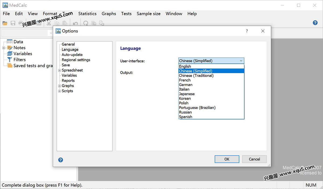This screenshot has width=323, height=189.
Task: Open the Tests menu
Action: [126, 14]
